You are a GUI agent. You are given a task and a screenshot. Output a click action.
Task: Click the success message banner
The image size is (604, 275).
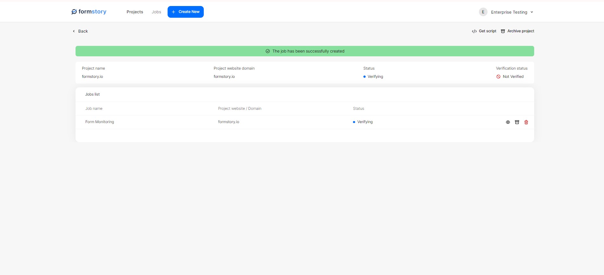point(305,51)
